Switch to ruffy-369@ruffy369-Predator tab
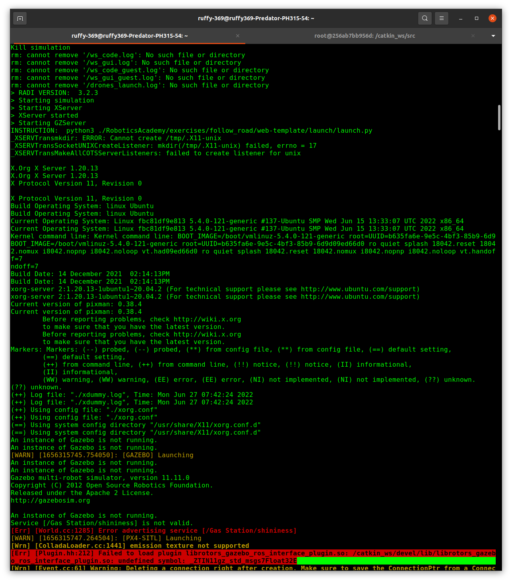This screenshot has height=582, width=512. tap(130, 36)
